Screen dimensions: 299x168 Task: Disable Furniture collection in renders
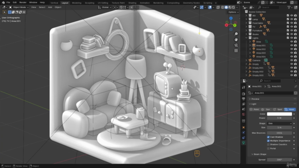coord(295,30)
